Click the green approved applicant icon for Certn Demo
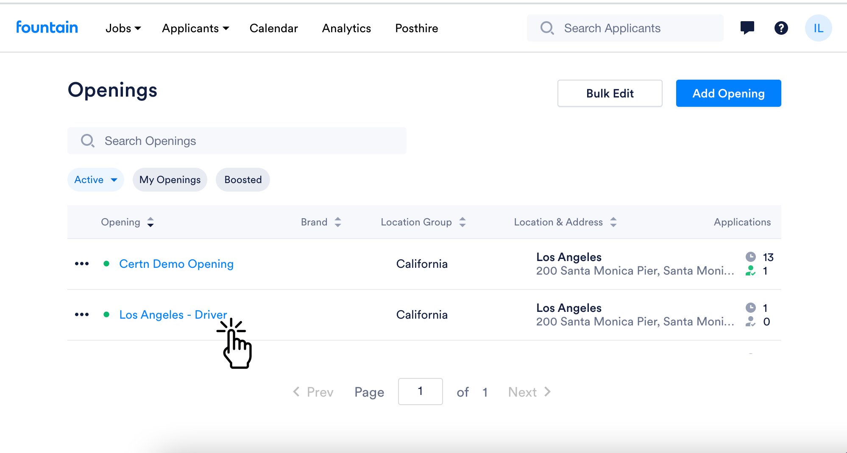This screenshot has height=453, width=847. pos(750,271)
